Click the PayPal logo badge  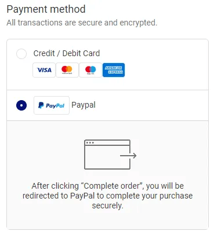pyautogui.click(x=52, y=105)
